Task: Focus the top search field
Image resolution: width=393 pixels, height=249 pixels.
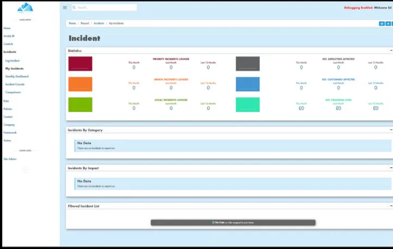Action: pos(104,8)
